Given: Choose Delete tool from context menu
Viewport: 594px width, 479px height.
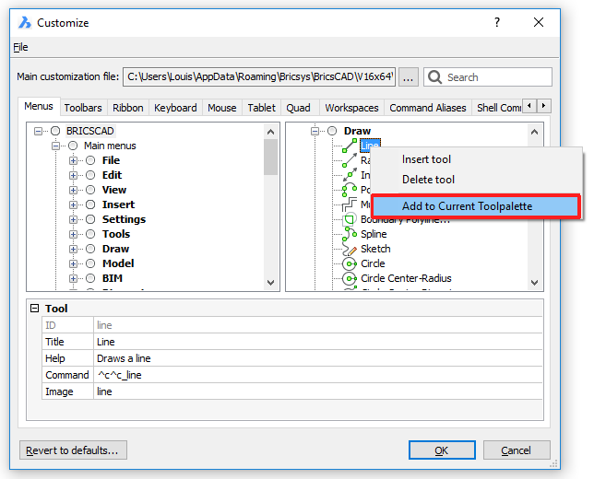Looking at the screenshot, I should (428, 179).
